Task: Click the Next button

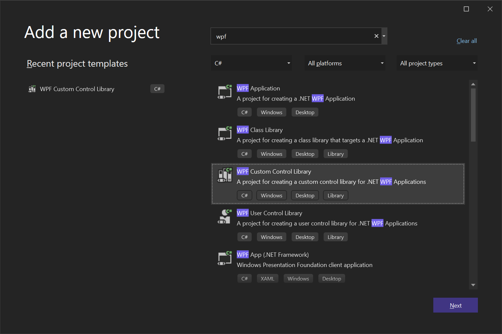Action: pyautogui.click(x=455, y=305)
